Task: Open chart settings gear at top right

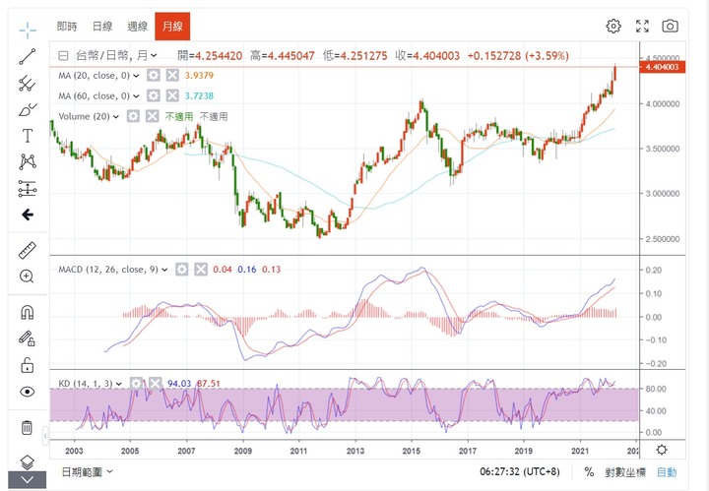Action: coord(613,27)
